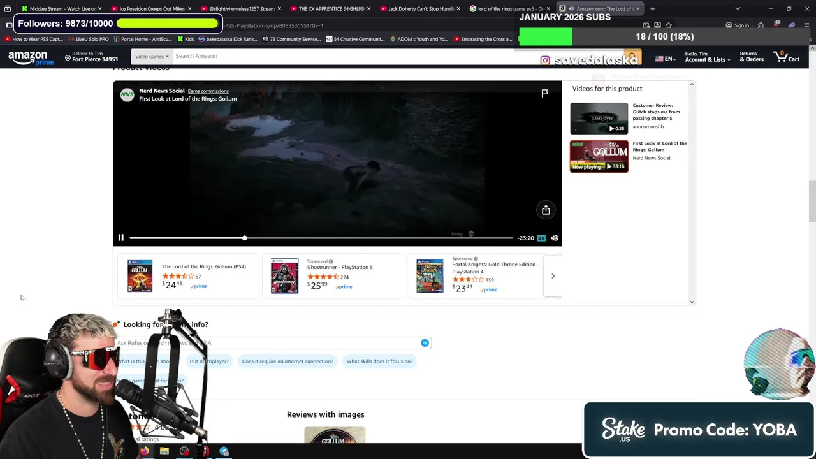The height and width of the screenshot is (459, 816).
Task: Mute the video with the speaker icon
Action: tap(555, 238)
